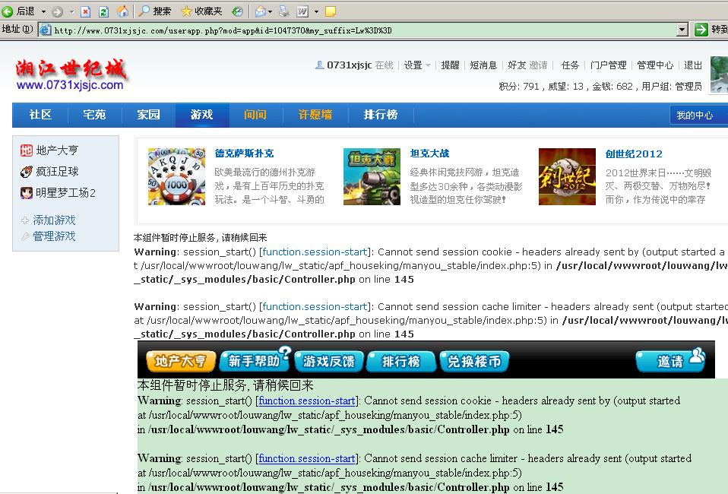Select the 许愿墙 navigation tab

[315, 115]
